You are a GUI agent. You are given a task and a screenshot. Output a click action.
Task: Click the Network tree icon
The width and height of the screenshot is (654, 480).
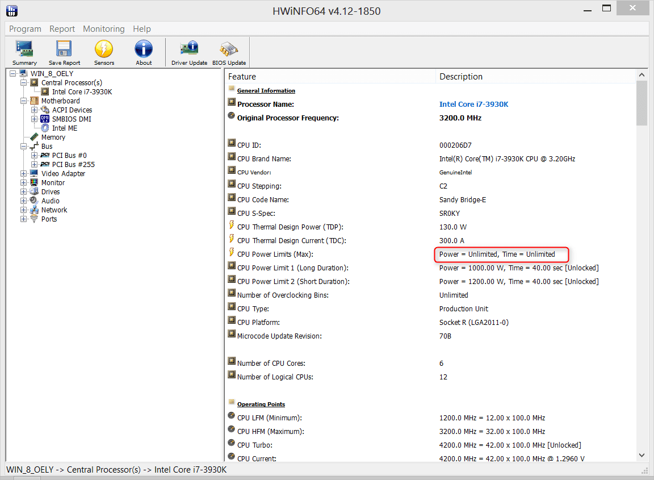34,210
